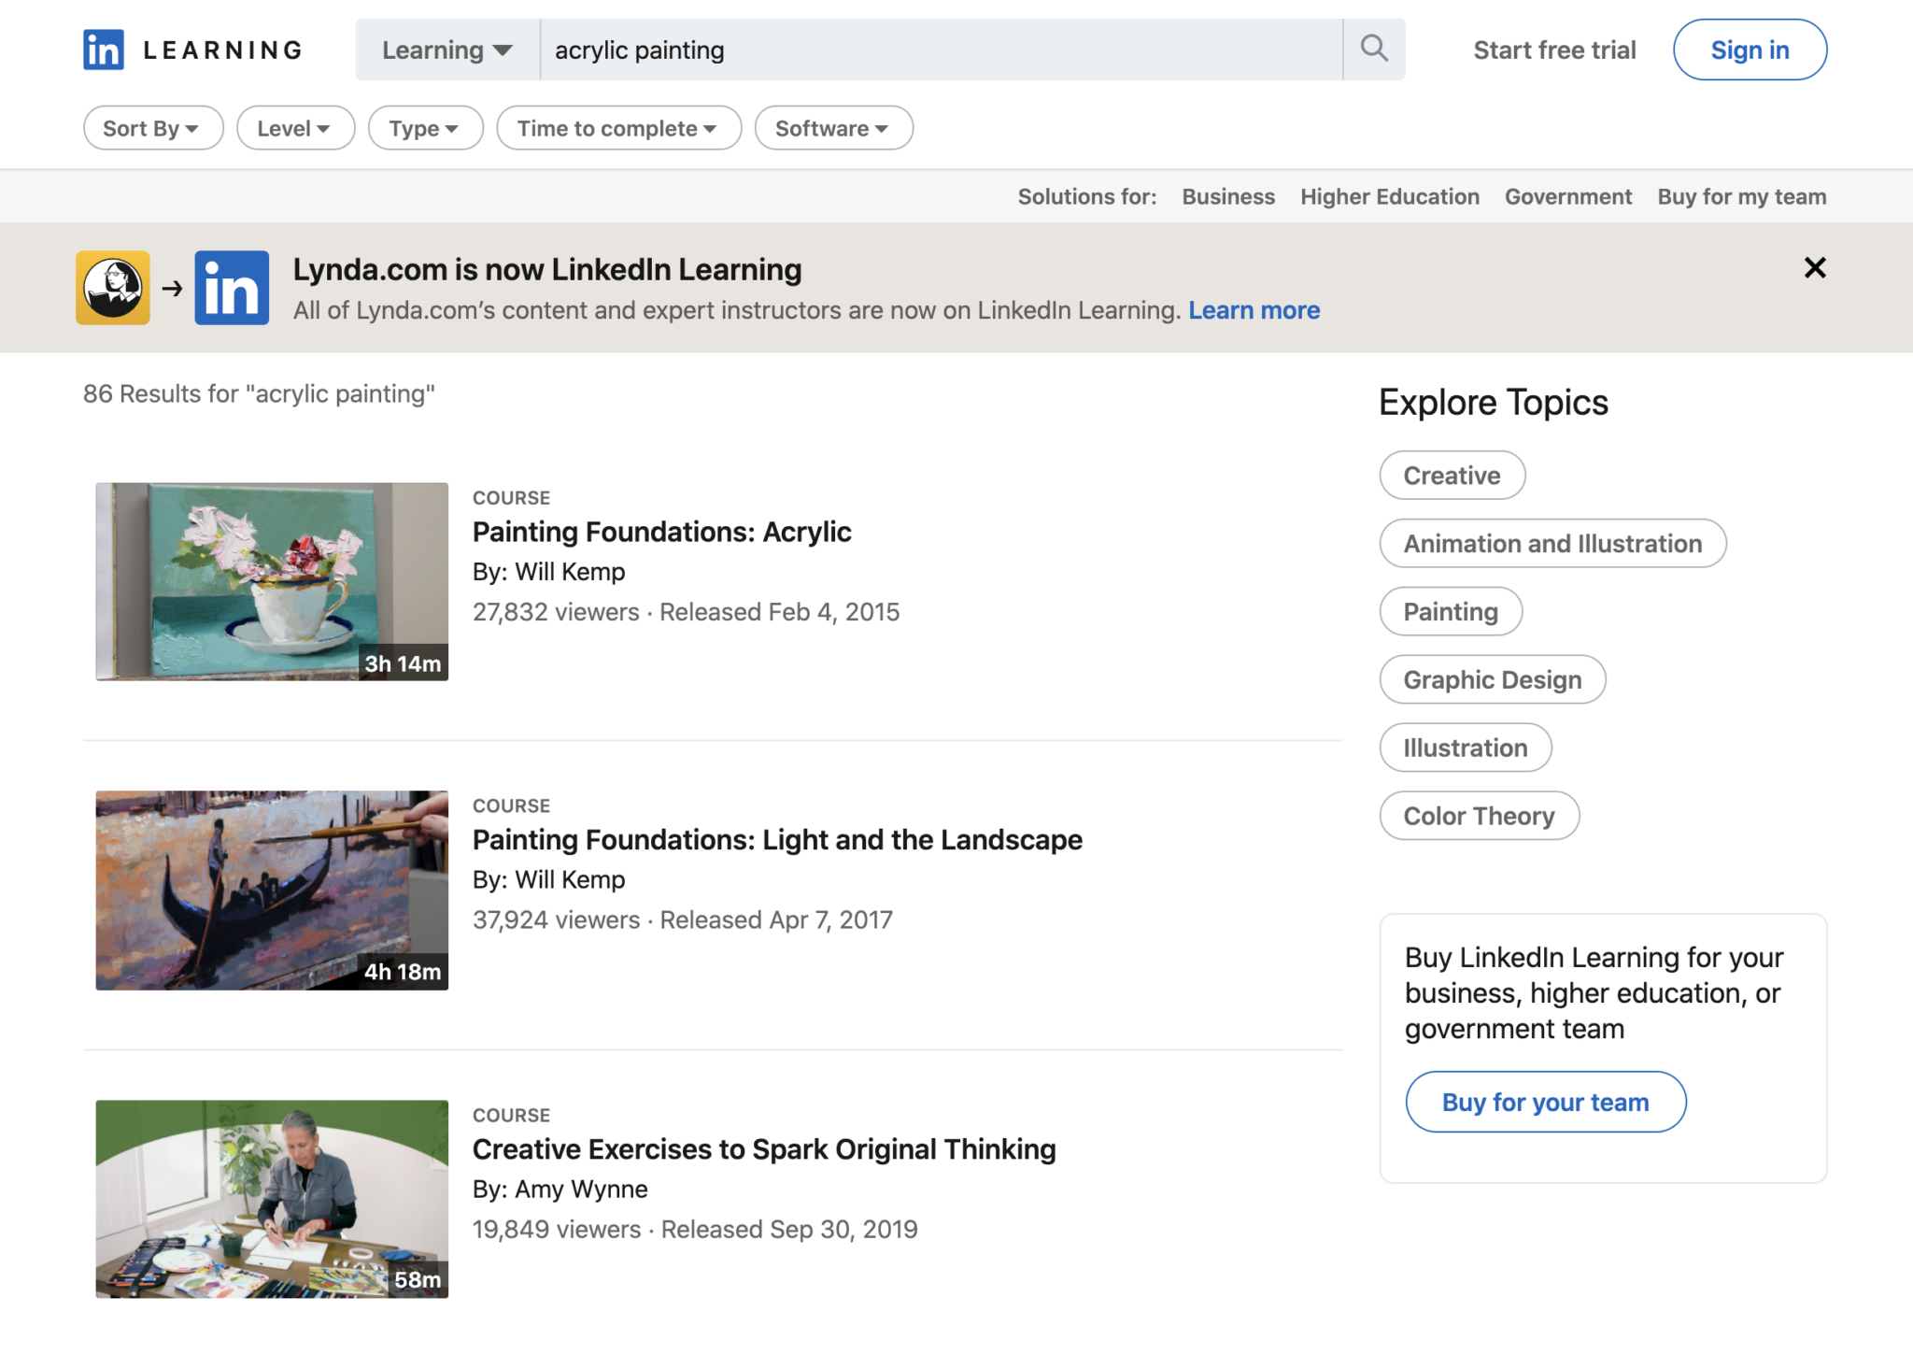The width and height of the screenshot is (1913, 1354).
Task: Click Learn more link in banner
Action: pos(1253,310)
